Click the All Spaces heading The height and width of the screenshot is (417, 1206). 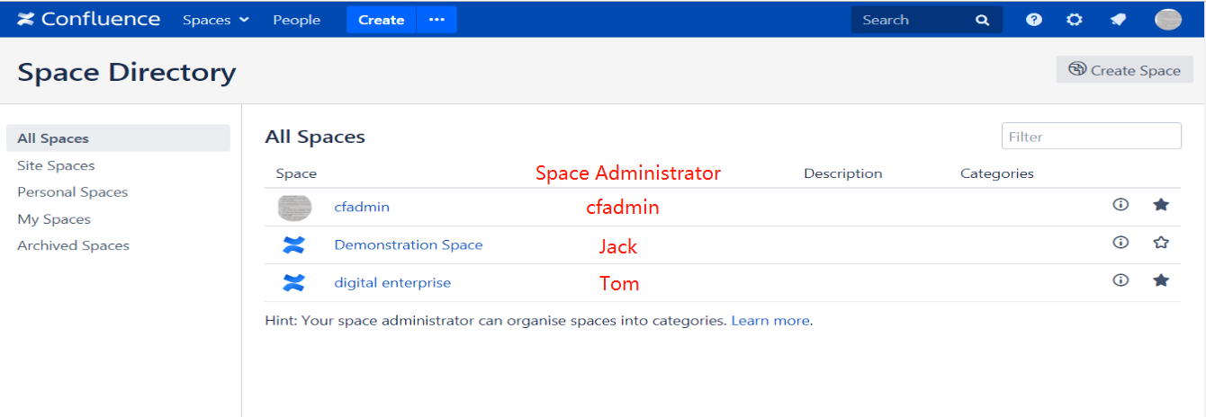[x=315, y=137]
